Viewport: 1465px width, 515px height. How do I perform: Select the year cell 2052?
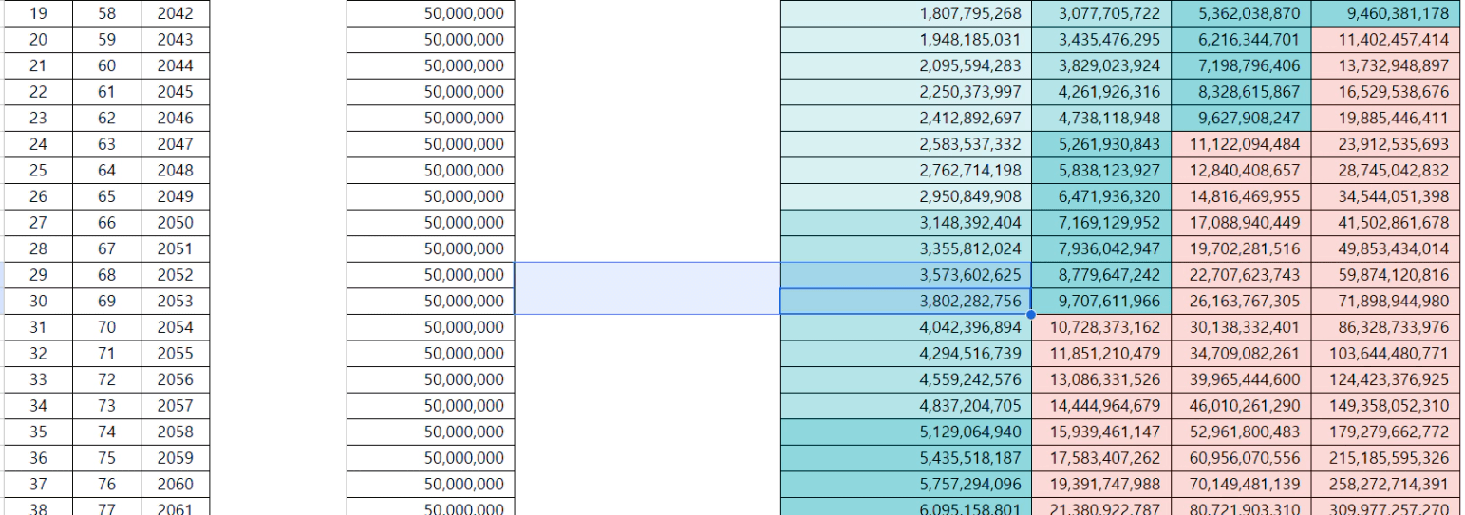[176, 275]
